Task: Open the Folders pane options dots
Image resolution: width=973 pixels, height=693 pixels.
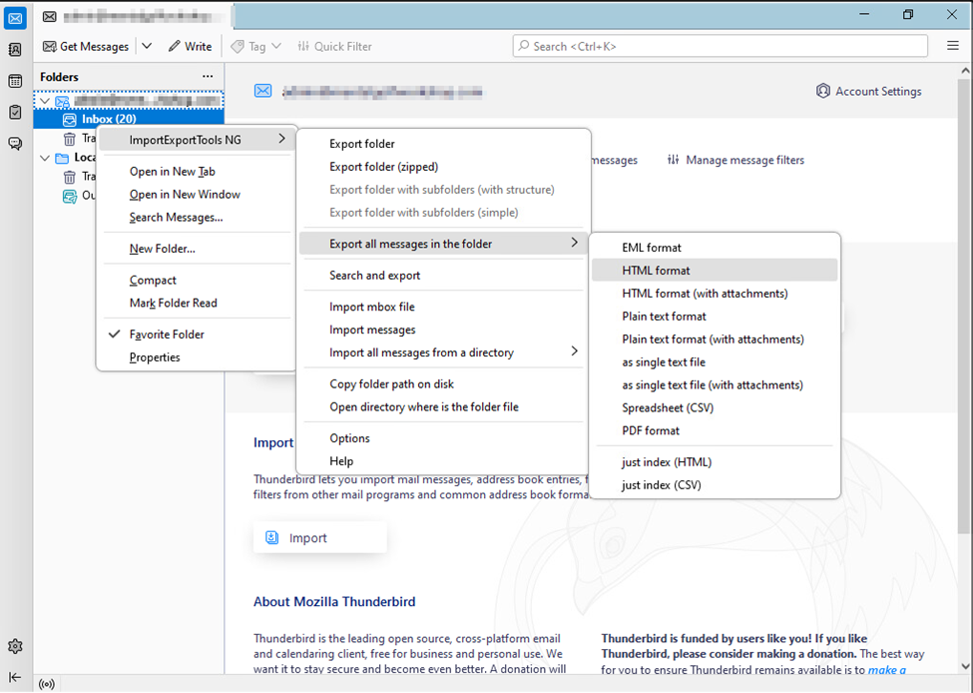Action: click(x=208, y=76)
